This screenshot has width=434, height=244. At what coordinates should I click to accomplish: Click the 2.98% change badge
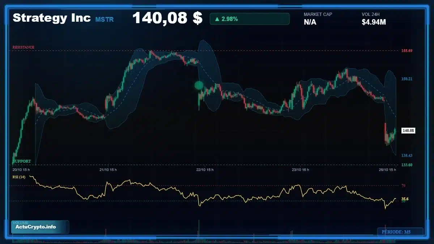click(250, 19)
